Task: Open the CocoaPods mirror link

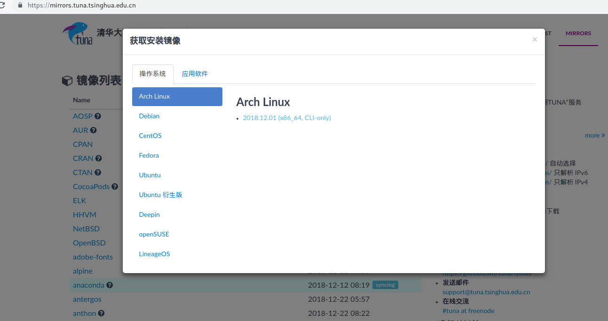Action: coord(91,186)
